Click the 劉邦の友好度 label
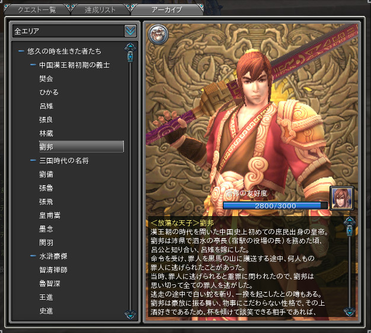Viewport: 371px width, 333px height. (x=247, y=194)
